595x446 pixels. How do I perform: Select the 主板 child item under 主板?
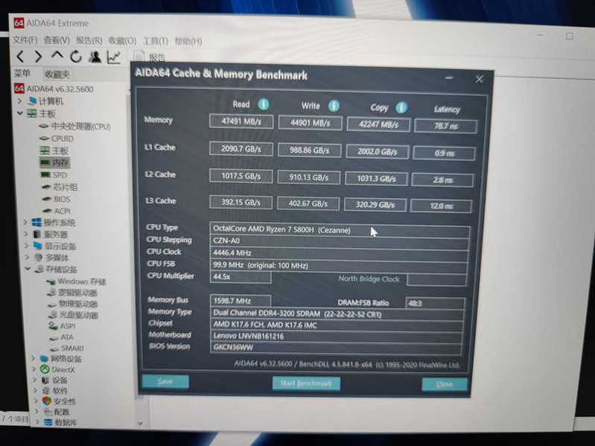[60, 151]
